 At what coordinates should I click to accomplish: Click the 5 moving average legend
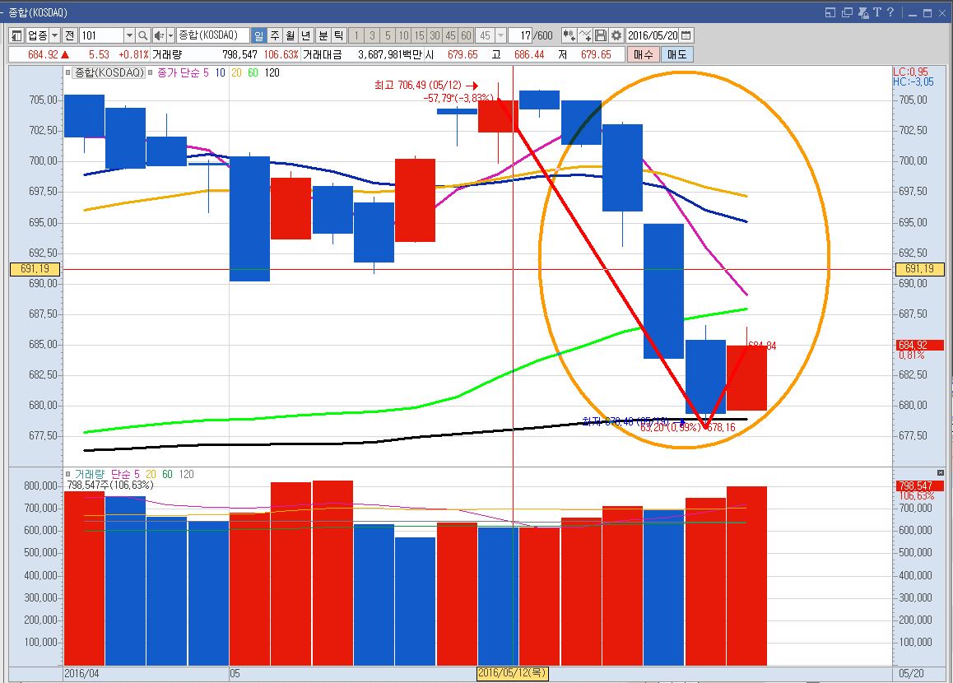click(206, 73)
